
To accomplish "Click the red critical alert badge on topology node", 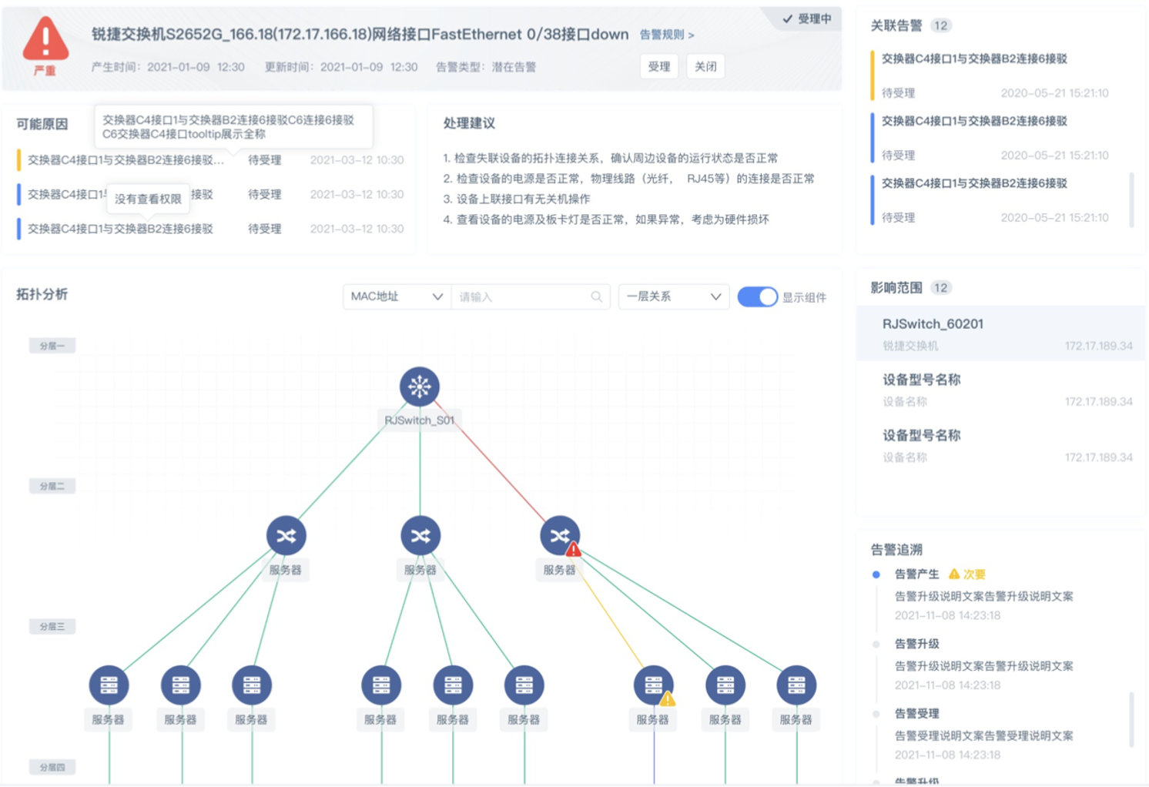I will click(x=573, y=550).
